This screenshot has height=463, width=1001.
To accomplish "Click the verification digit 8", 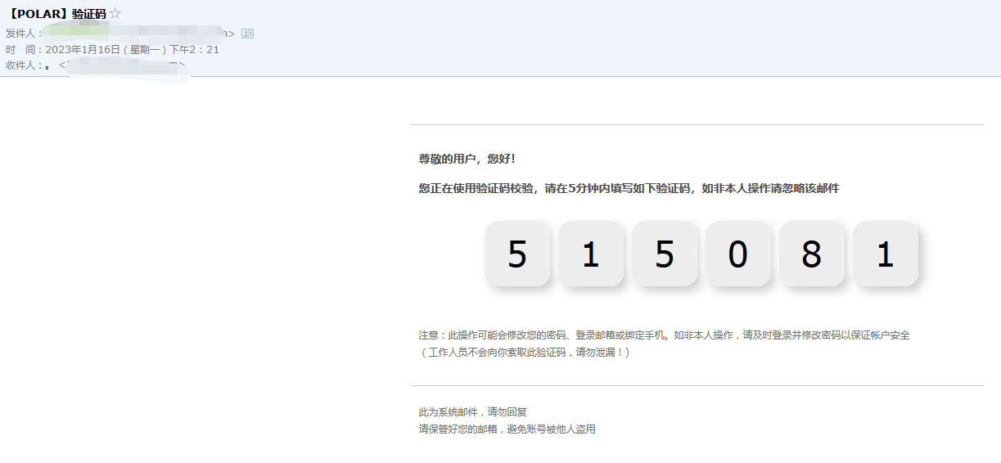I will coord(812,254).
